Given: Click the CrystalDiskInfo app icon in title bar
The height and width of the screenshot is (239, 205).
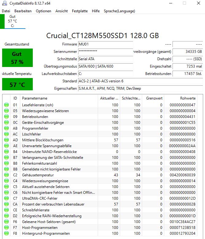Looking at the screenshot, I should coord(5,3).
